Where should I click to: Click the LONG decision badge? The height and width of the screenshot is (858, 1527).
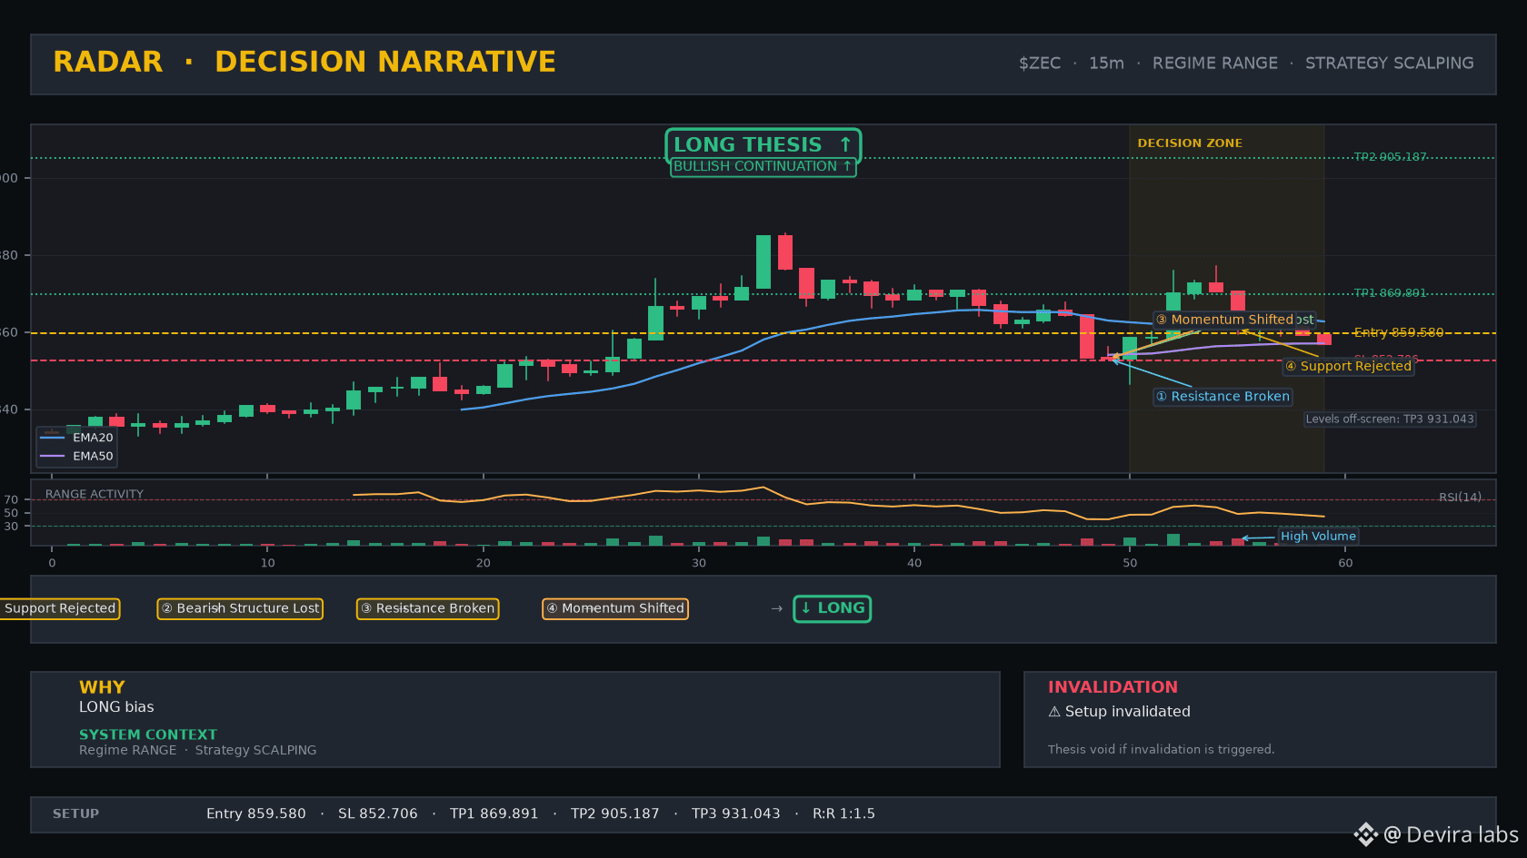[833, 608]
